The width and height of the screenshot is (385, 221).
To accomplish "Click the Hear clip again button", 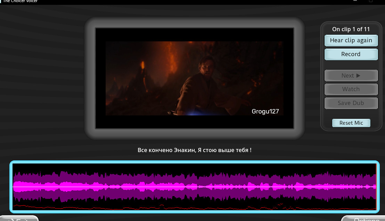I will [351, 41].
